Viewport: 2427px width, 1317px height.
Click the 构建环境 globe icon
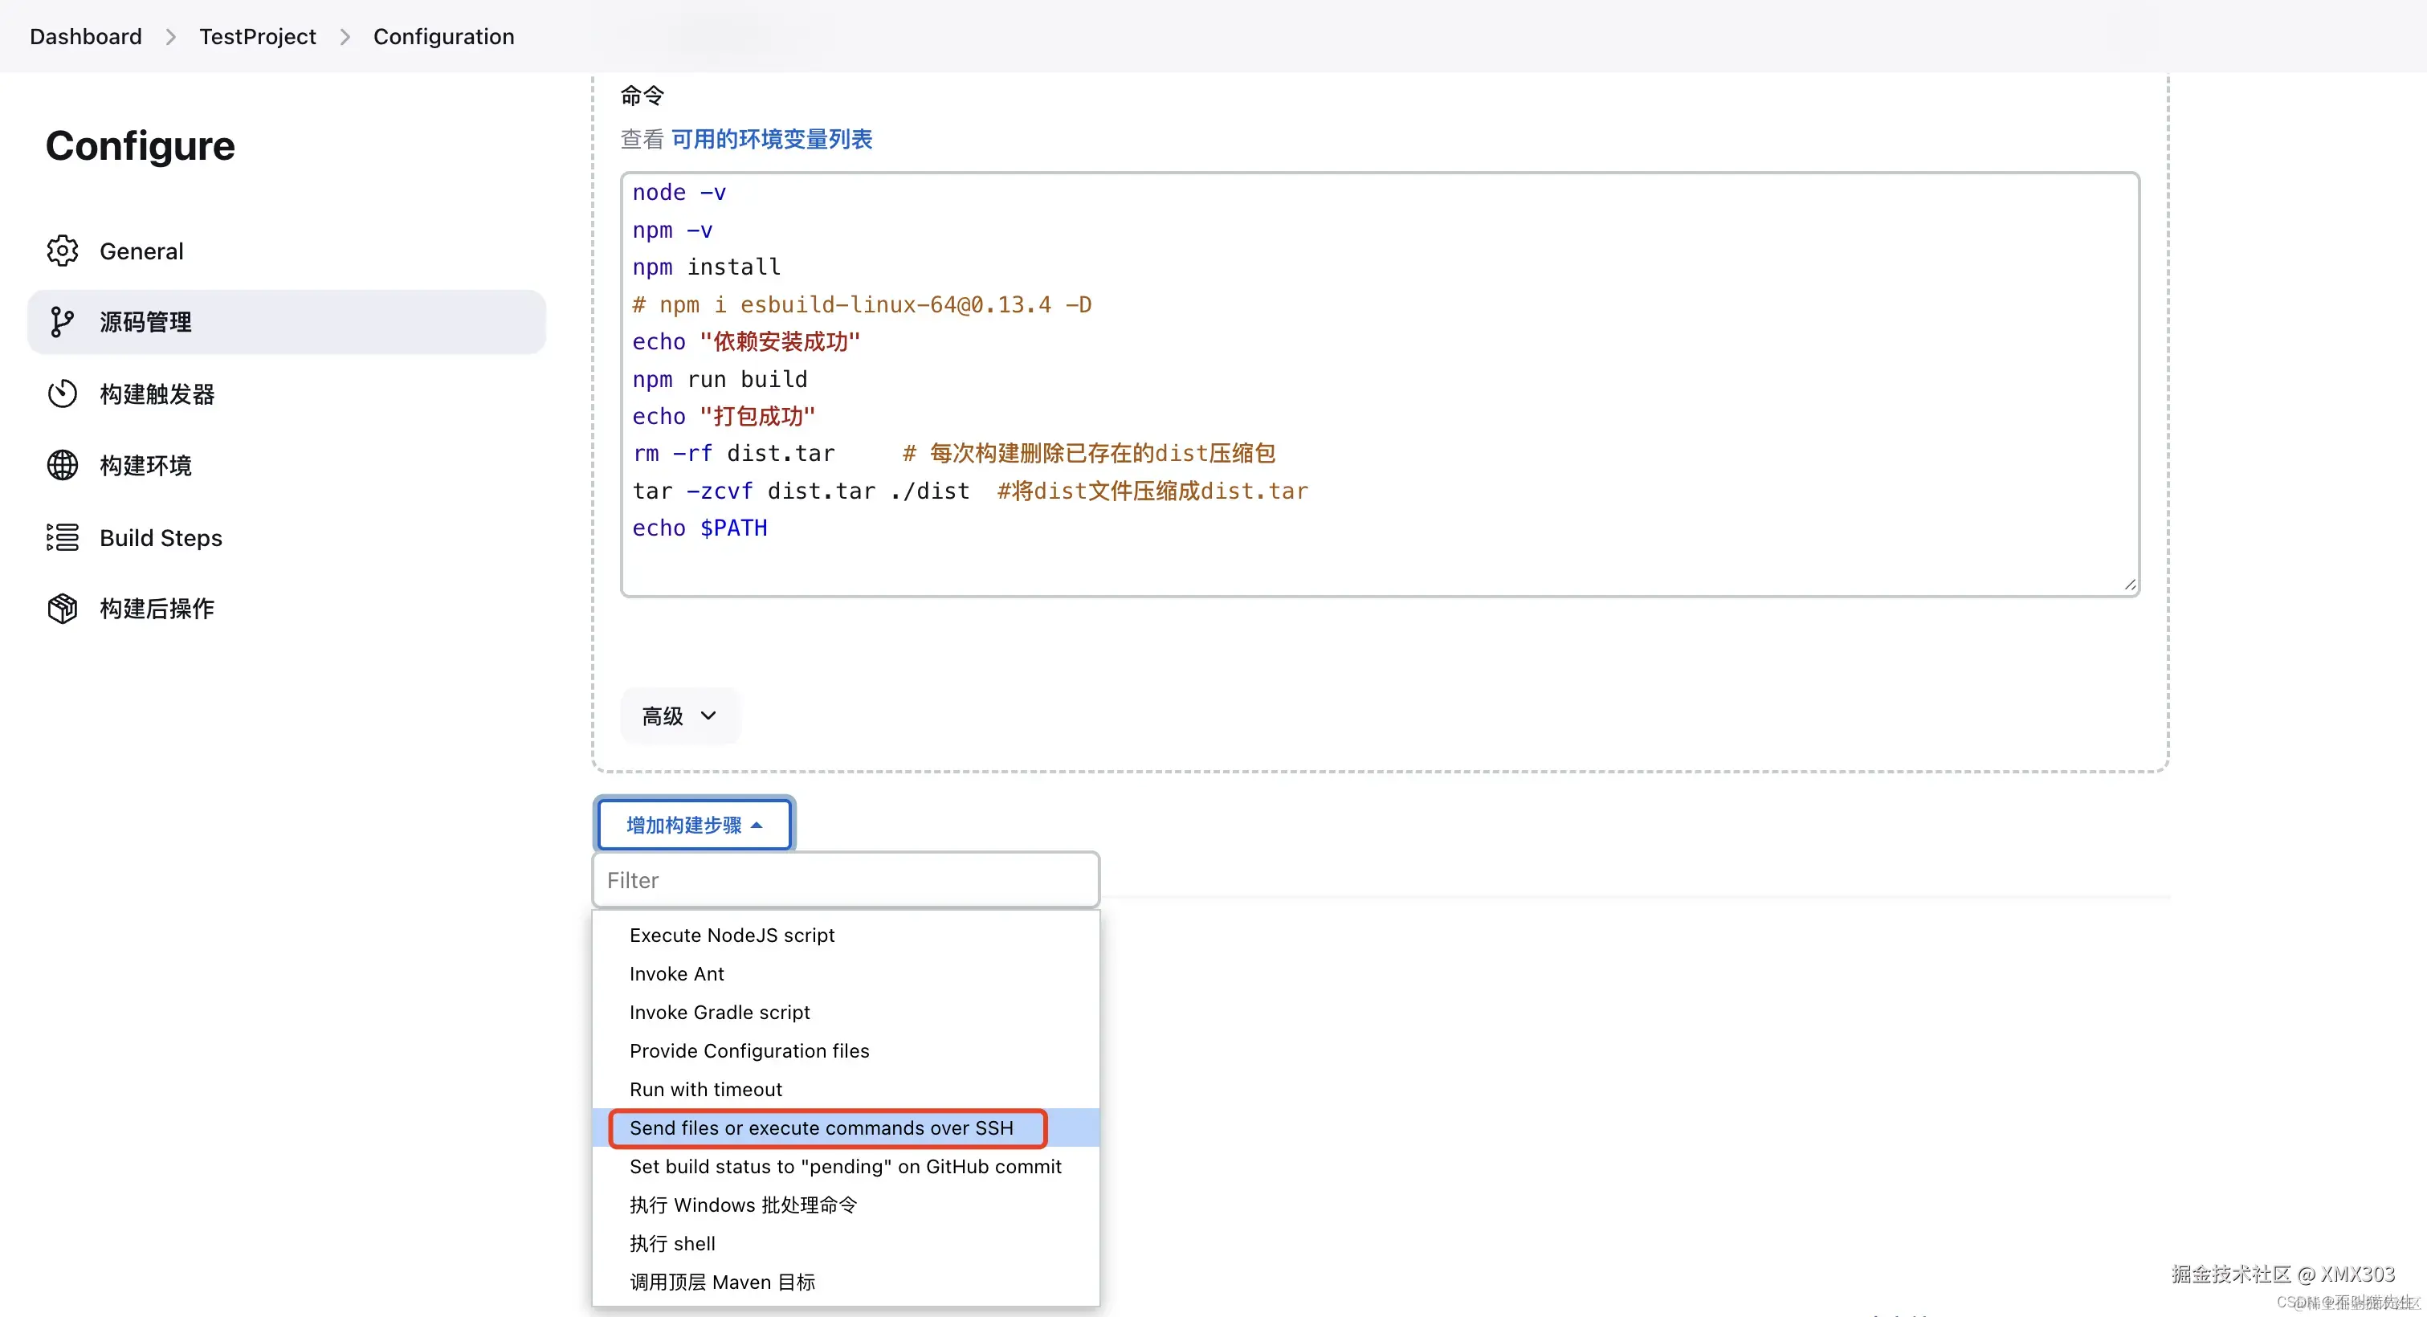tap(62, 466)
